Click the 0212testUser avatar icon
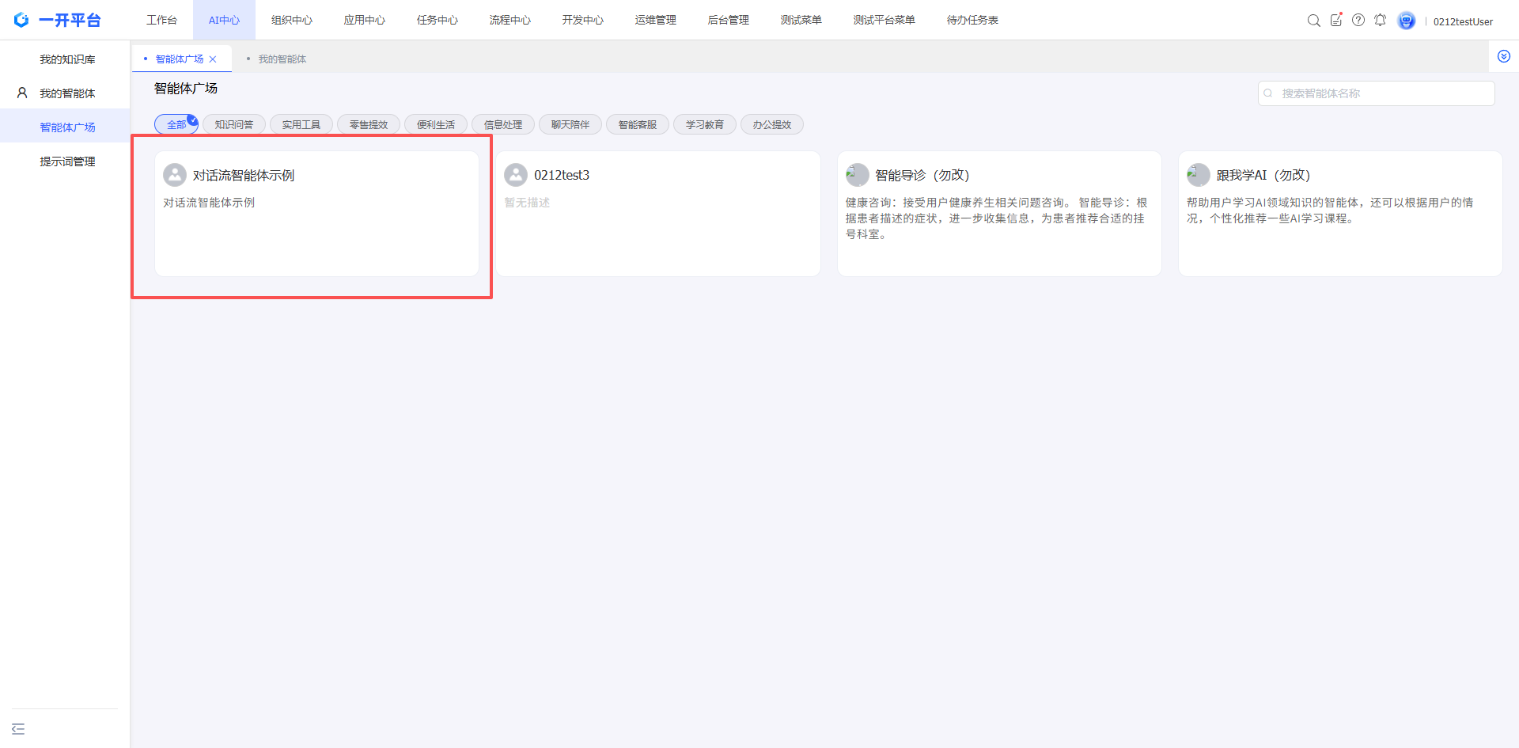 click(1406, 21)
